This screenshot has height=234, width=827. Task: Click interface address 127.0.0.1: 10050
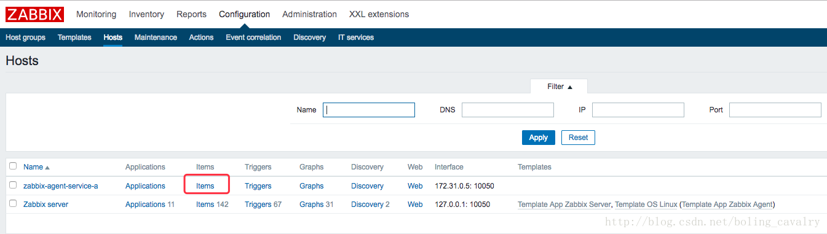coord(462,205)
